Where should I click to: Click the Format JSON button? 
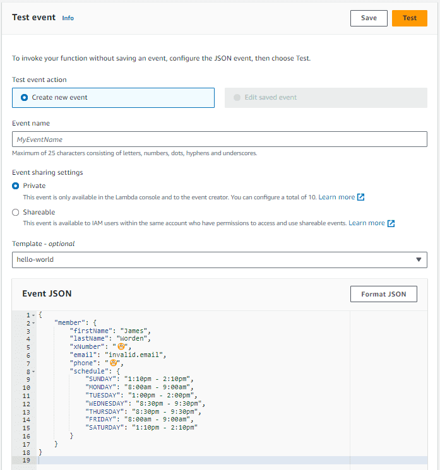(383, 294)
